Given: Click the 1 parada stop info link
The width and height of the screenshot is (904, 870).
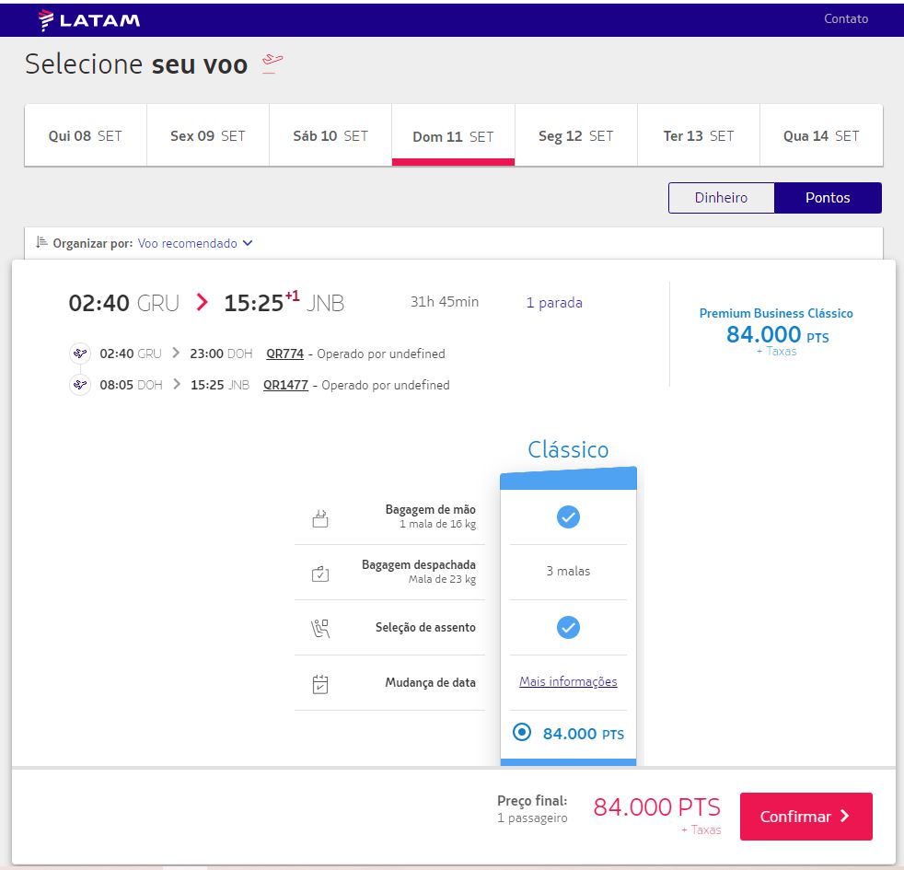Looking at the screenshot, I should coord(554,303).
